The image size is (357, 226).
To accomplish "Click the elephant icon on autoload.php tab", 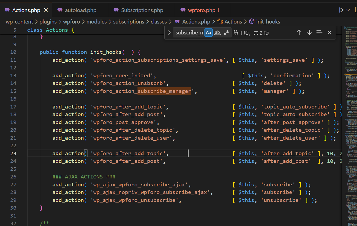I will tap(60, 10).
